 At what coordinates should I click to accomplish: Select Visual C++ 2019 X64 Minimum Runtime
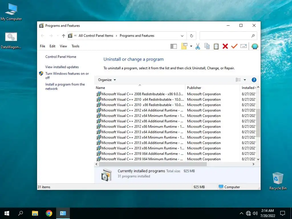(175, 159)
